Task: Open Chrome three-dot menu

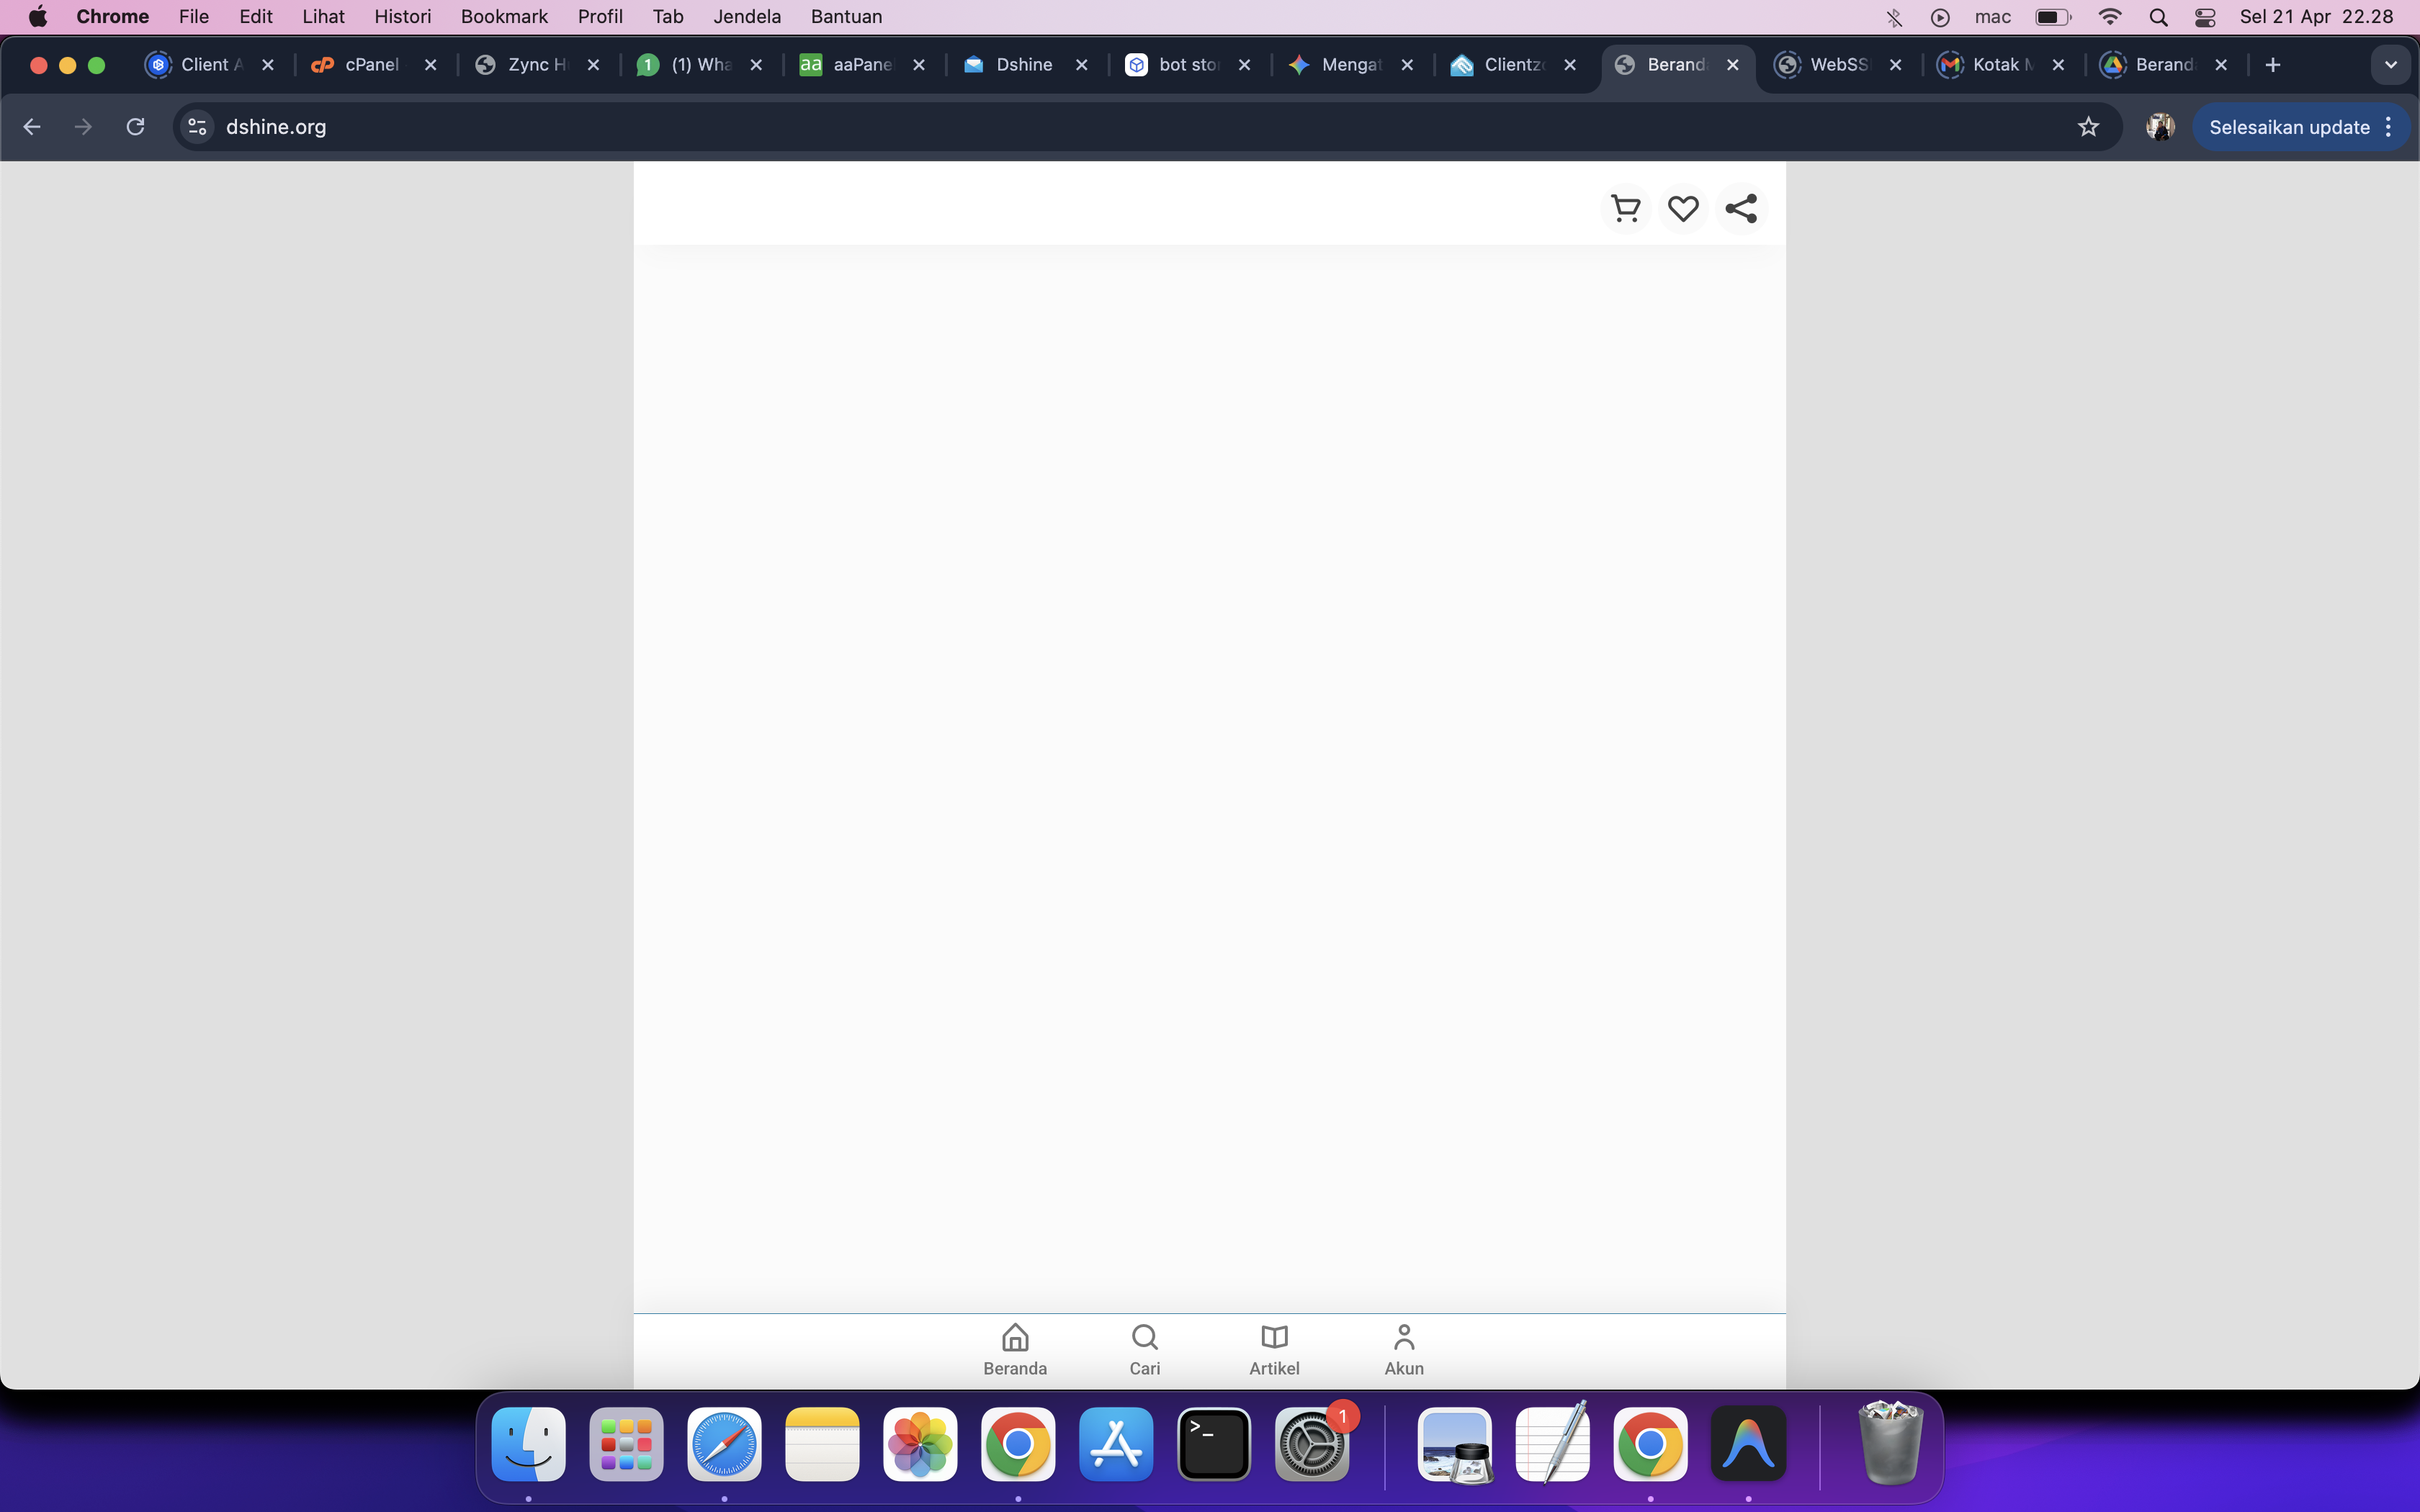Action: [2389, 127]
